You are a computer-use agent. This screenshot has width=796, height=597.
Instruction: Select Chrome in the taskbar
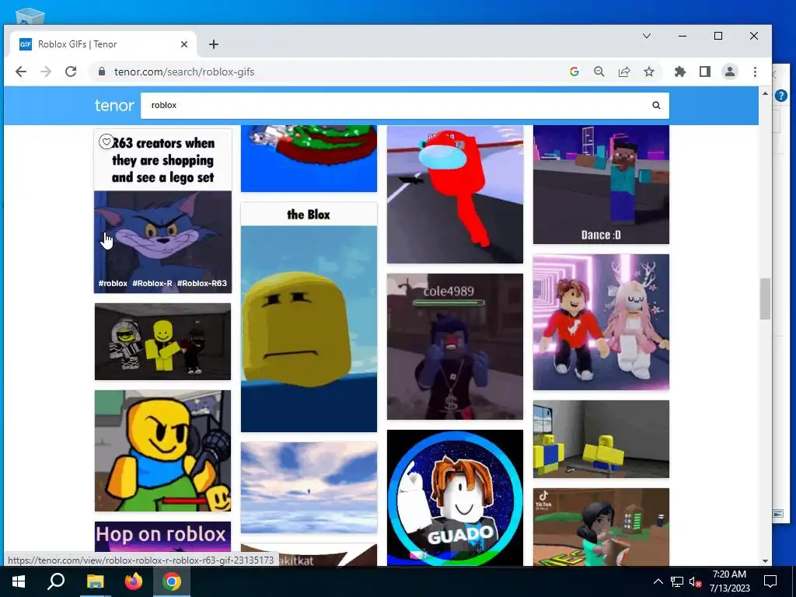[172, 581]
